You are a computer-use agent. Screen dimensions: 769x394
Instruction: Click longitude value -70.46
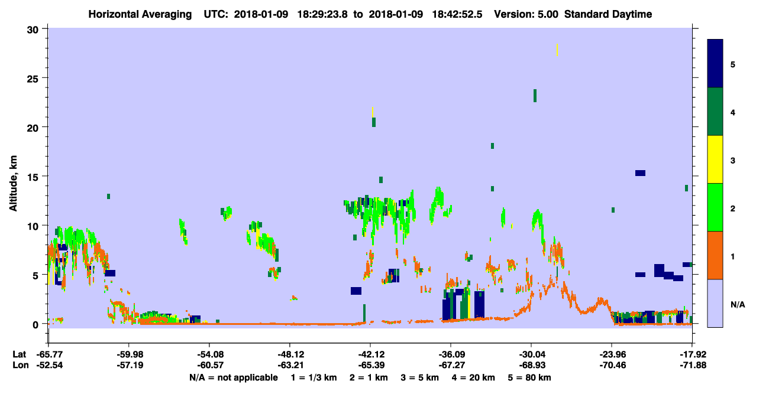(612, 366)
